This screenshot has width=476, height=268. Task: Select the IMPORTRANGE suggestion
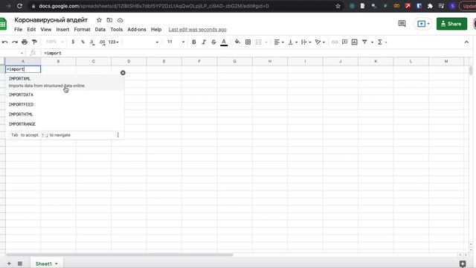pyautogui.click(x=65, y=124)
